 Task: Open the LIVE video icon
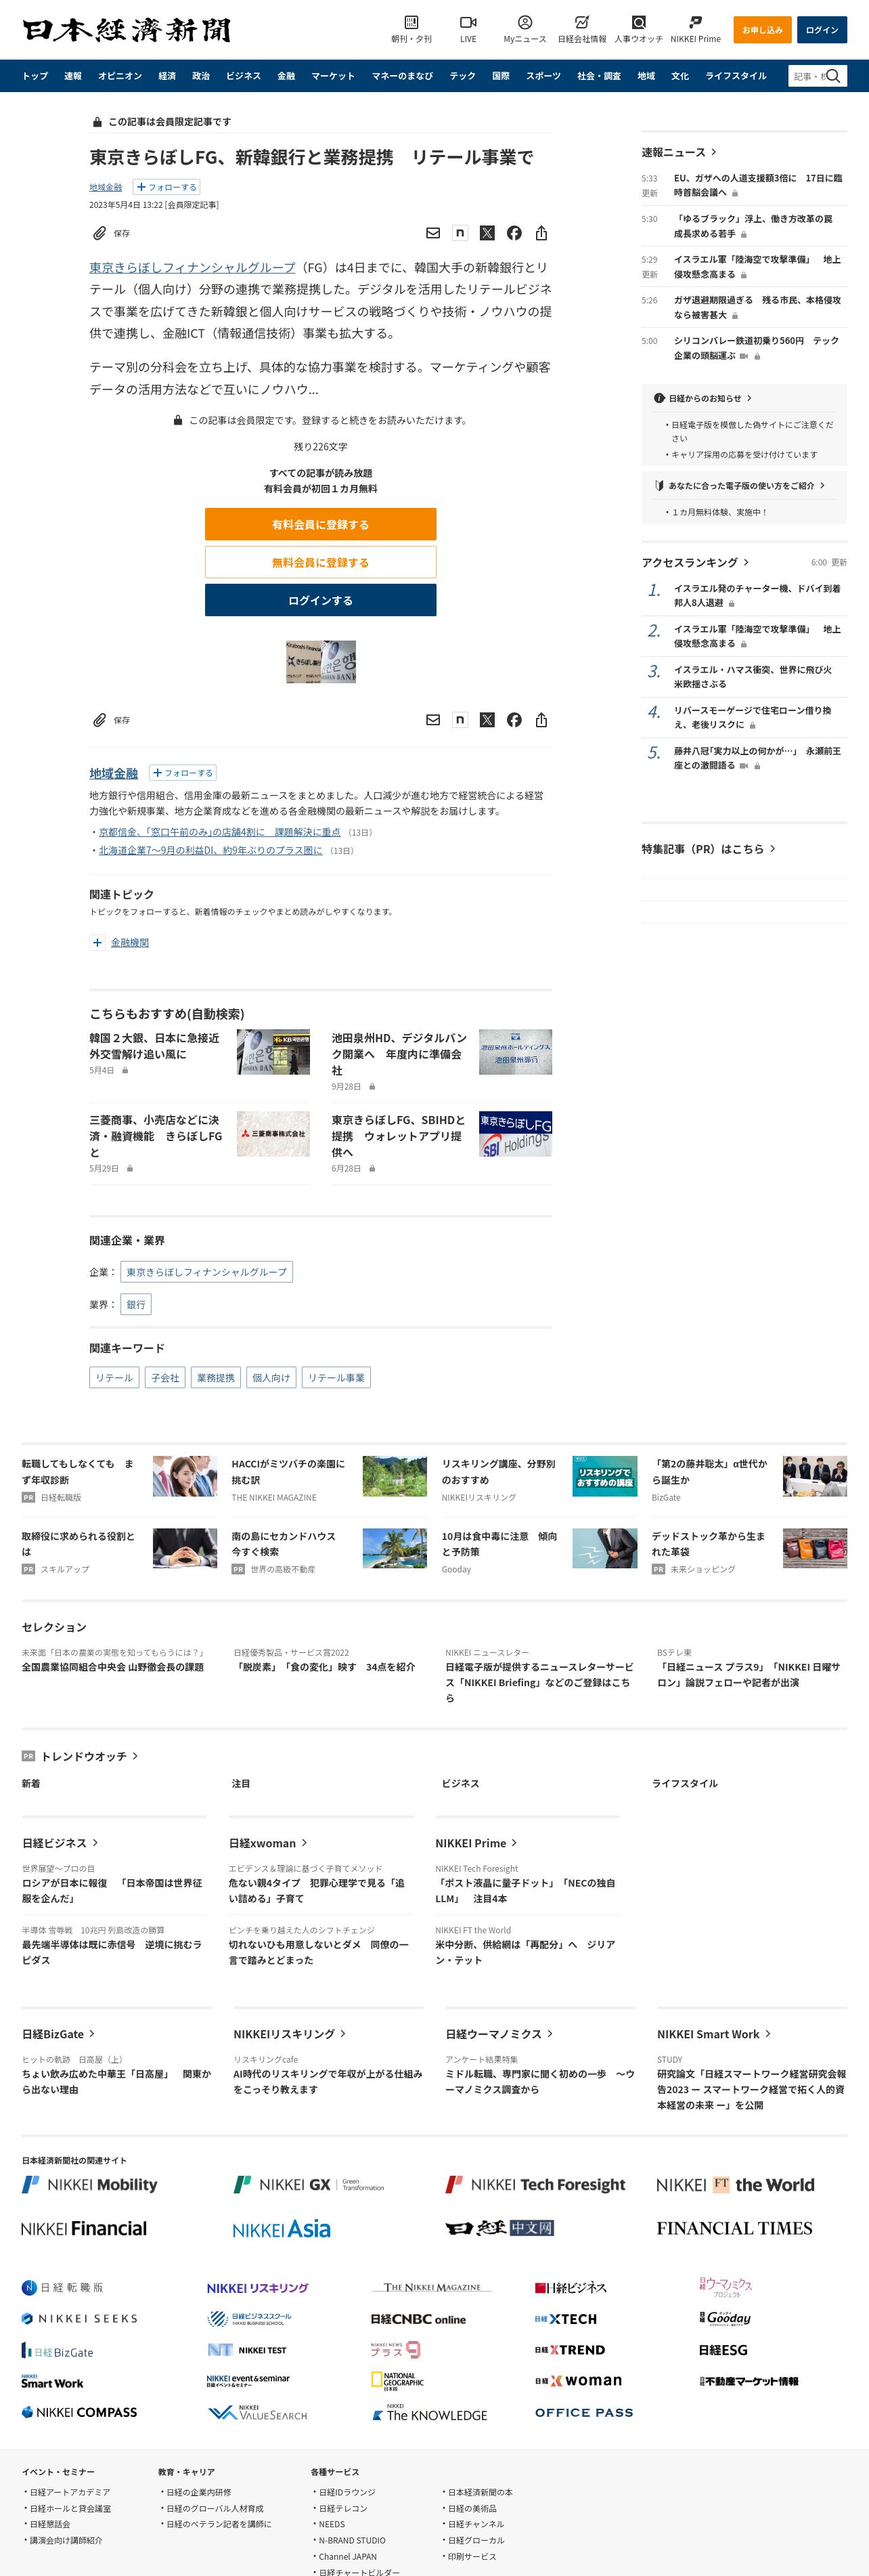point(468,22)
